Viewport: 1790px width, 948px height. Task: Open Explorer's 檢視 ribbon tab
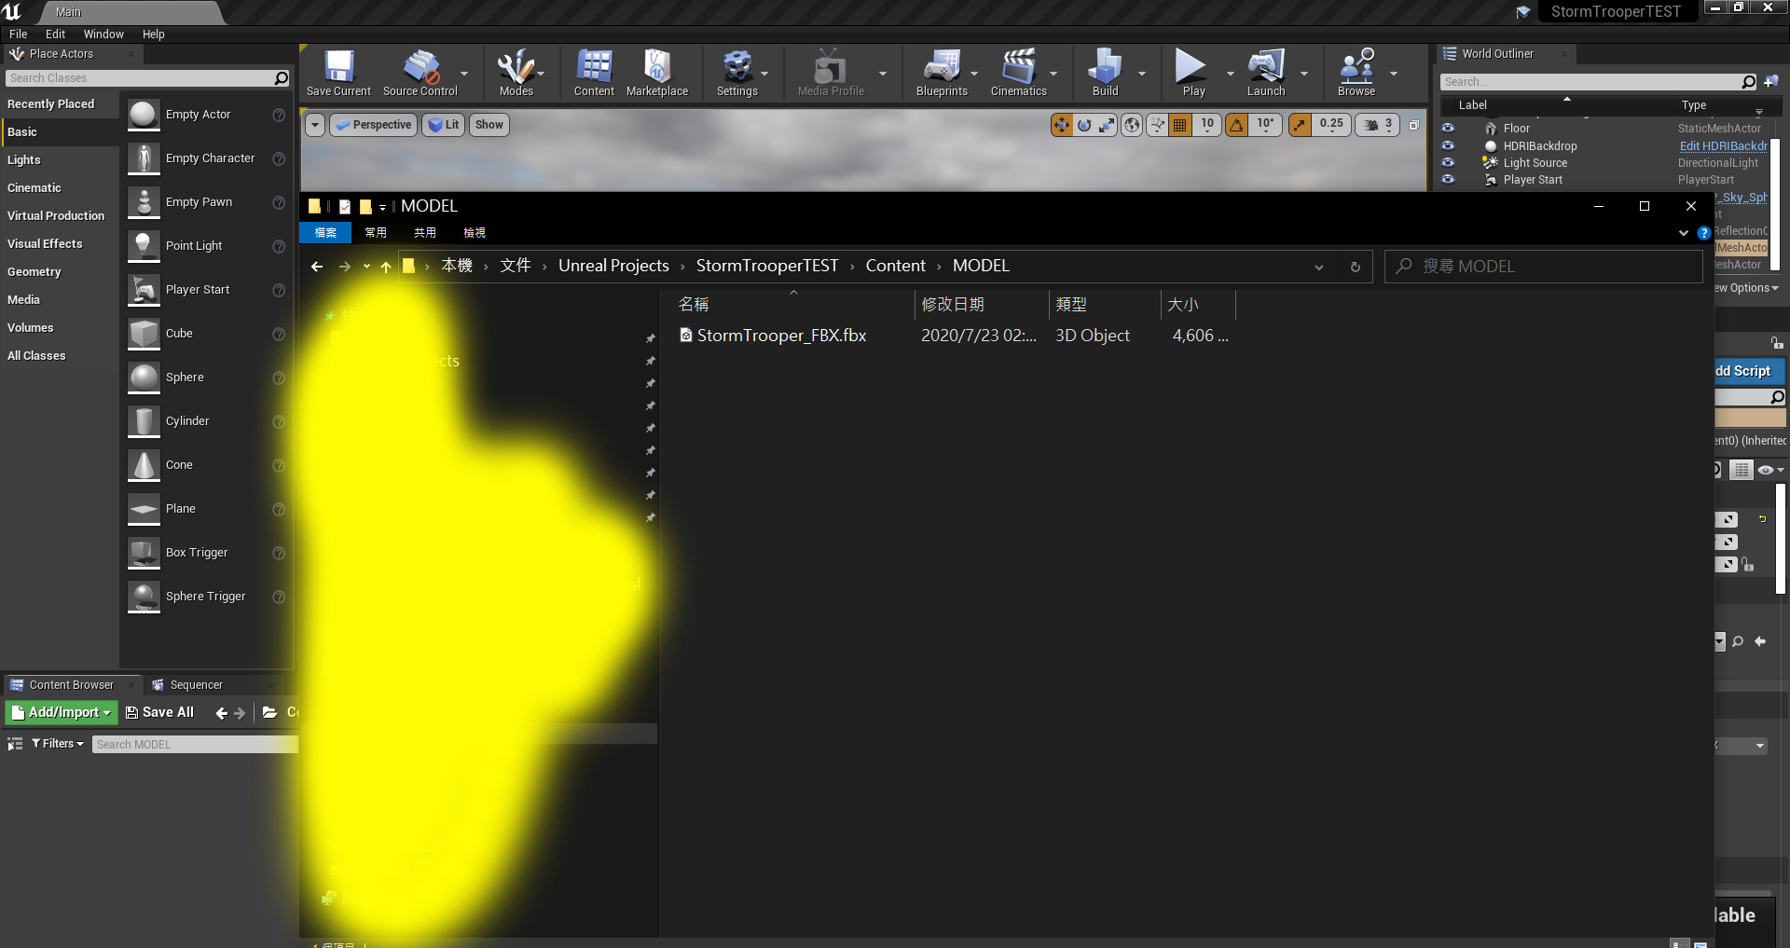click(x=475, y=233)
